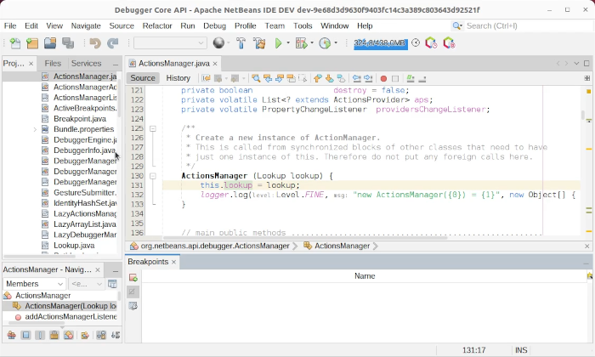Image resolution: width=595 pixels, height=357 pixels.
Task: Click the Build Project hammer icon
Action: click(x=240, y=42)
